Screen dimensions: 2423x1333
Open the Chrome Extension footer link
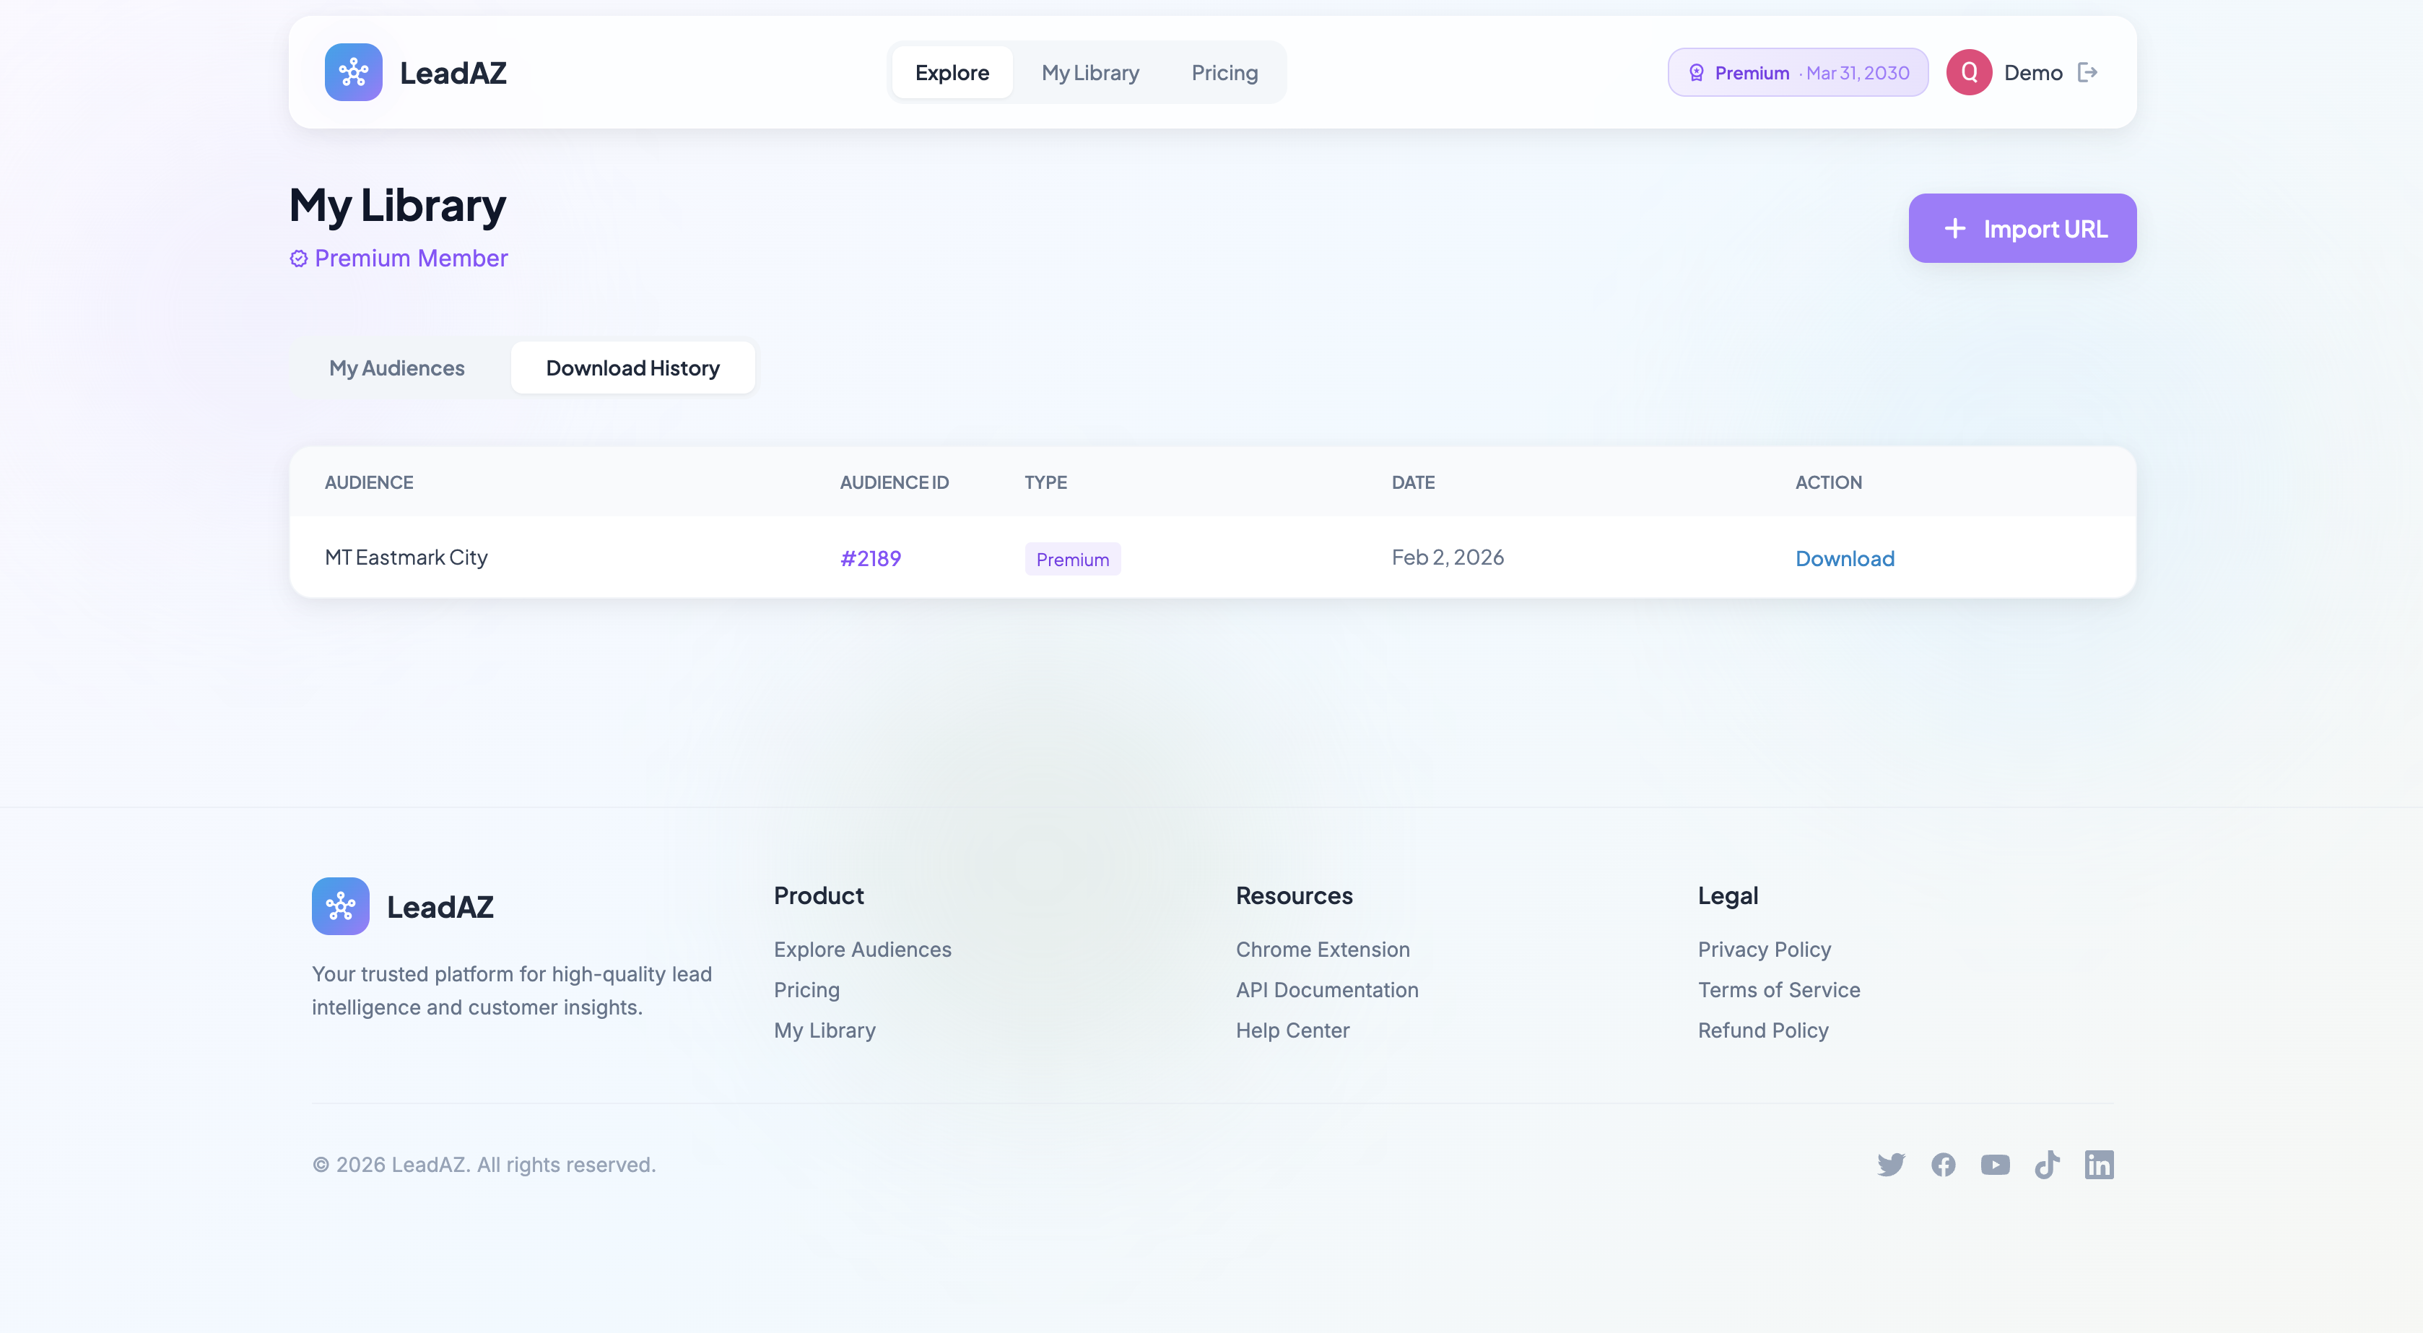[1323, 949]
